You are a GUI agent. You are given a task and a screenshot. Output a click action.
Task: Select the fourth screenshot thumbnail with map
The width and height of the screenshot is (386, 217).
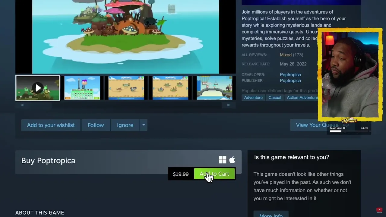click(170, 88)
